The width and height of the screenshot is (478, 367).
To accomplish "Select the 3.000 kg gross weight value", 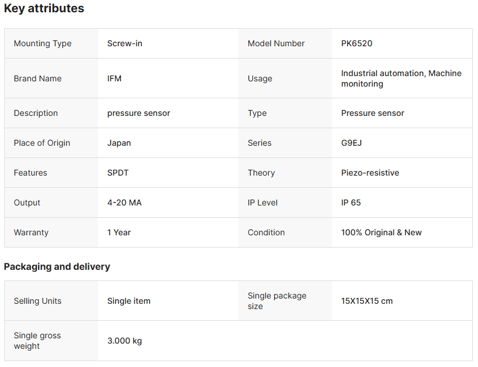I will pos(124,341).
